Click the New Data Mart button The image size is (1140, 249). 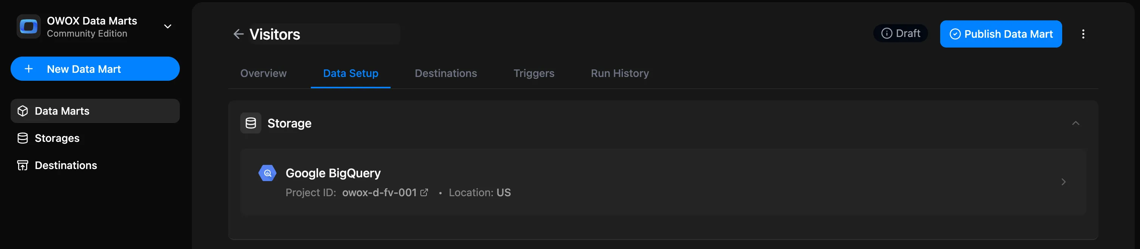point(95,69)
